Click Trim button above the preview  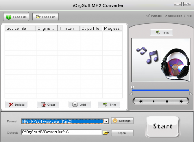pos(161,33)
